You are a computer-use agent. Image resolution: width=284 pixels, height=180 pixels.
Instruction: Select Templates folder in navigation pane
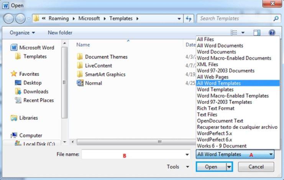pyautogui.click(x=31, y=57)
